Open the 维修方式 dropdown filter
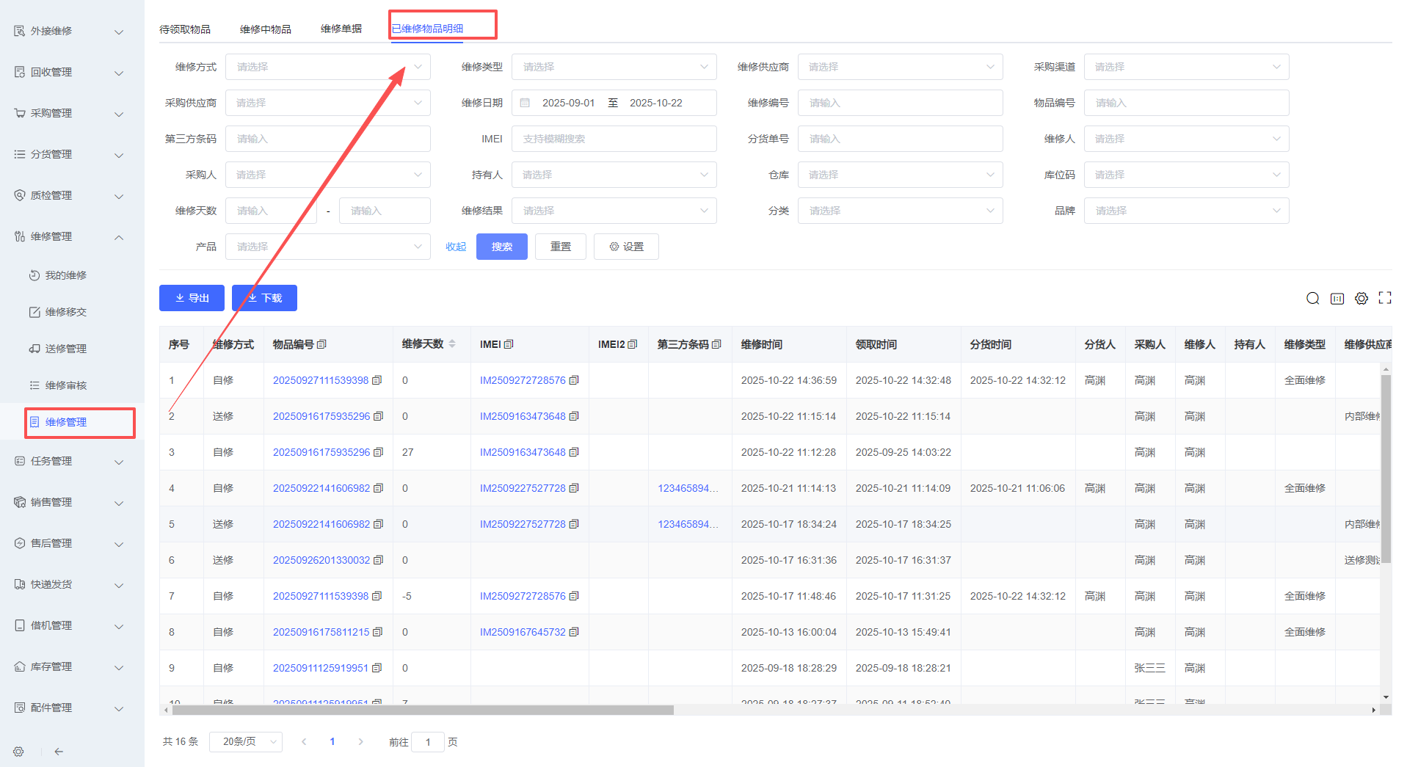 click(x=327, y=67)
